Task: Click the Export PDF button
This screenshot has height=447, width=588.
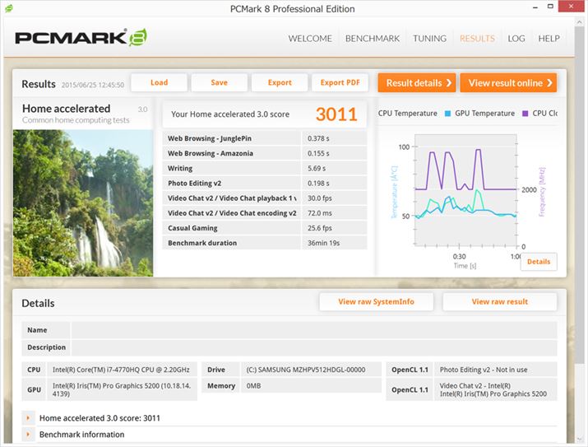Action: 340,82
